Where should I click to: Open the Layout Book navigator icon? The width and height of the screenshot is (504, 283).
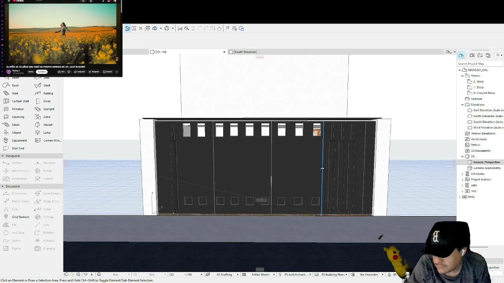point(480,55)
